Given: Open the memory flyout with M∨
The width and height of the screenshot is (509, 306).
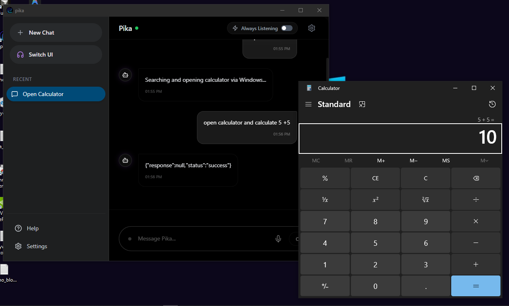Looking at the screenshot, I should pos(484,160).
